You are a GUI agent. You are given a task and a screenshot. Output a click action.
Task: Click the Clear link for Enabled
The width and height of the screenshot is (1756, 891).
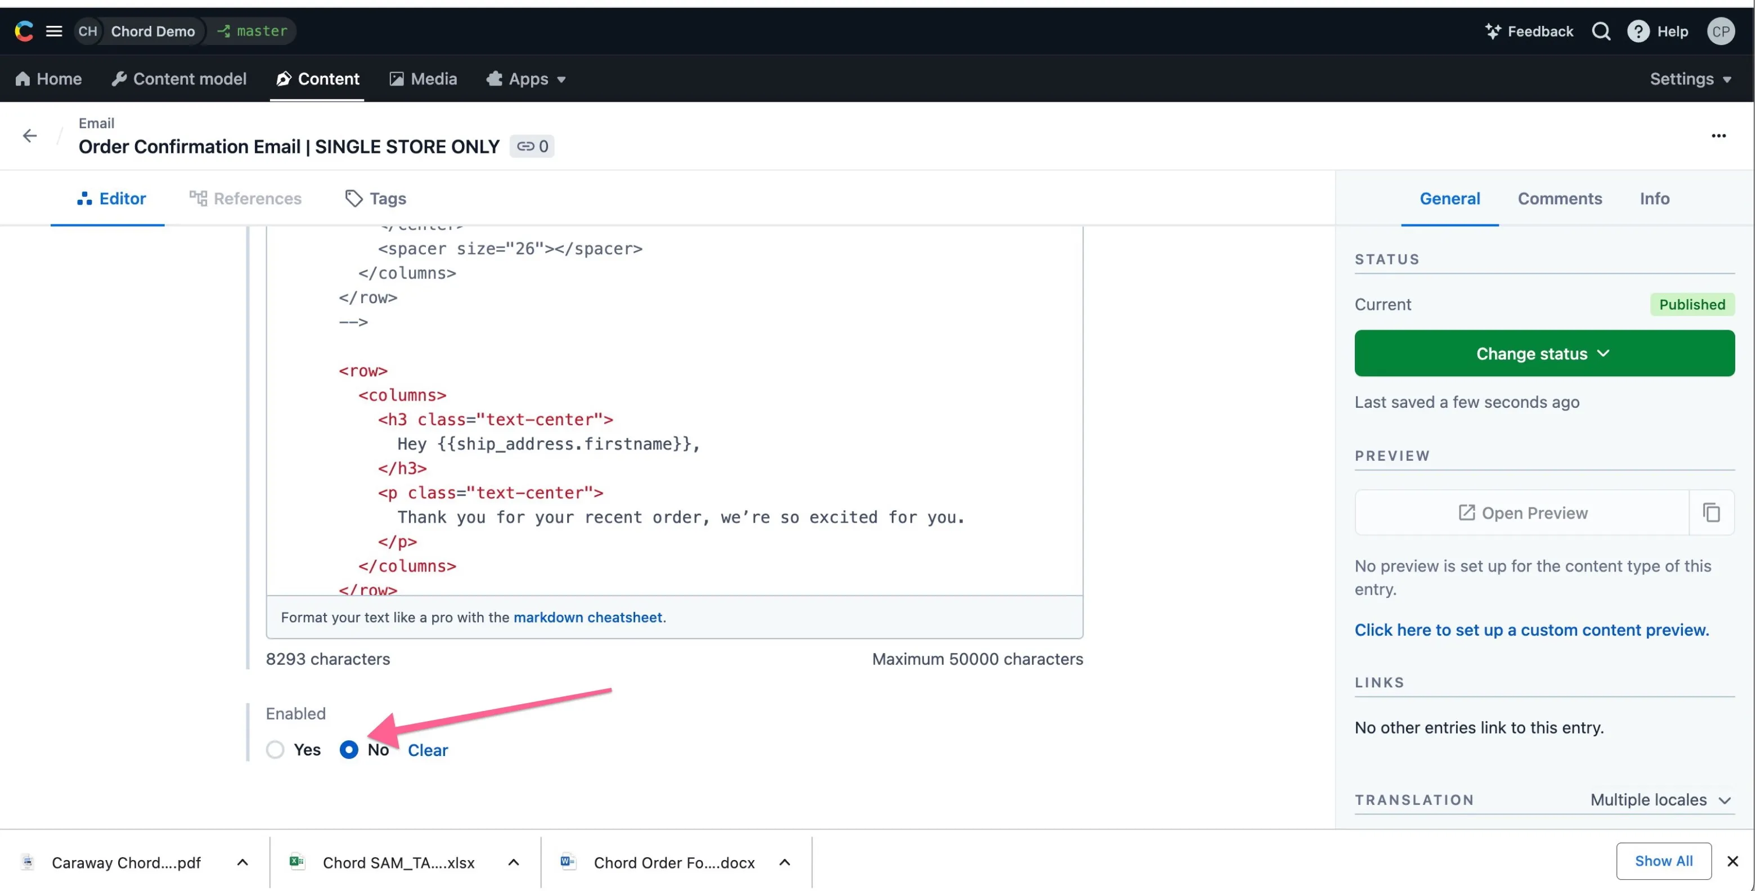[428, 749]
